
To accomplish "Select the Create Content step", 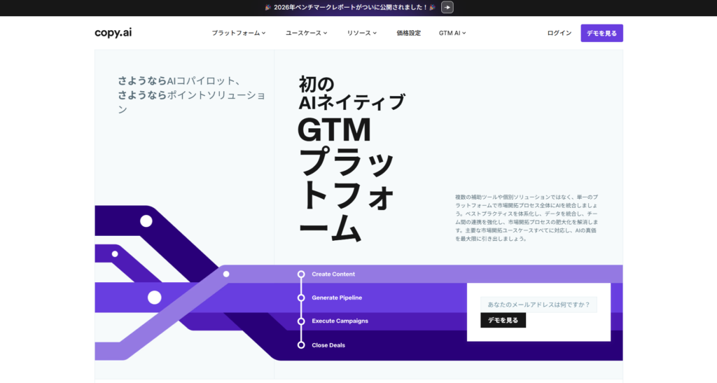I will (333, 274).
